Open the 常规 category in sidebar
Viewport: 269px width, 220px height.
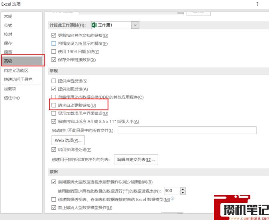pyautogui.click(x=8, y=17)
